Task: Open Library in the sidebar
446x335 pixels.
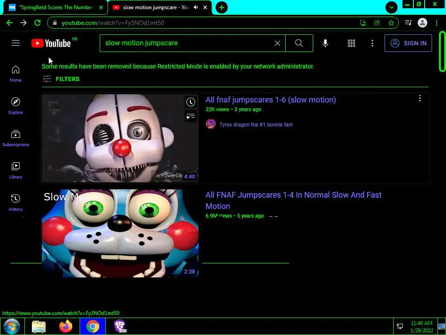Action: pos(16,171)
